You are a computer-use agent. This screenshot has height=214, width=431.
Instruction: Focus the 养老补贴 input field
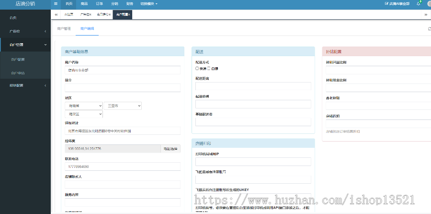378,106
